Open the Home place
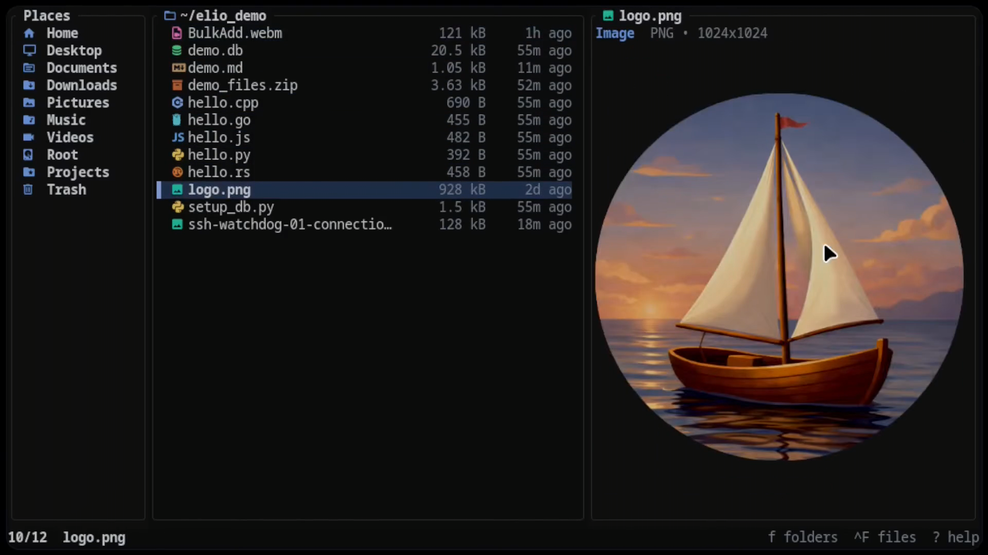Screen dimensions: 988x555 62,33
